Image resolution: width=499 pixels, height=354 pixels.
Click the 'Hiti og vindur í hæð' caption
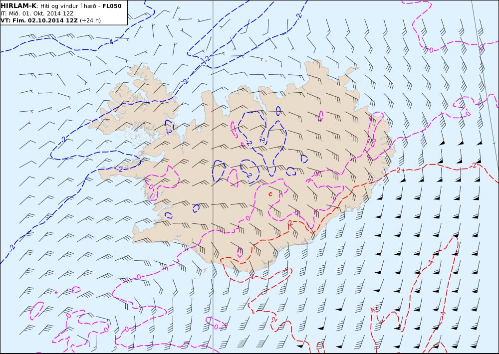tap(69, 6)
